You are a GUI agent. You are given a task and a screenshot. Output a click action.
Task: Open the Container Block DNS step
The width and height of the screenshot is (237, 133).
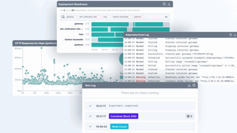(x=123, y=116)
